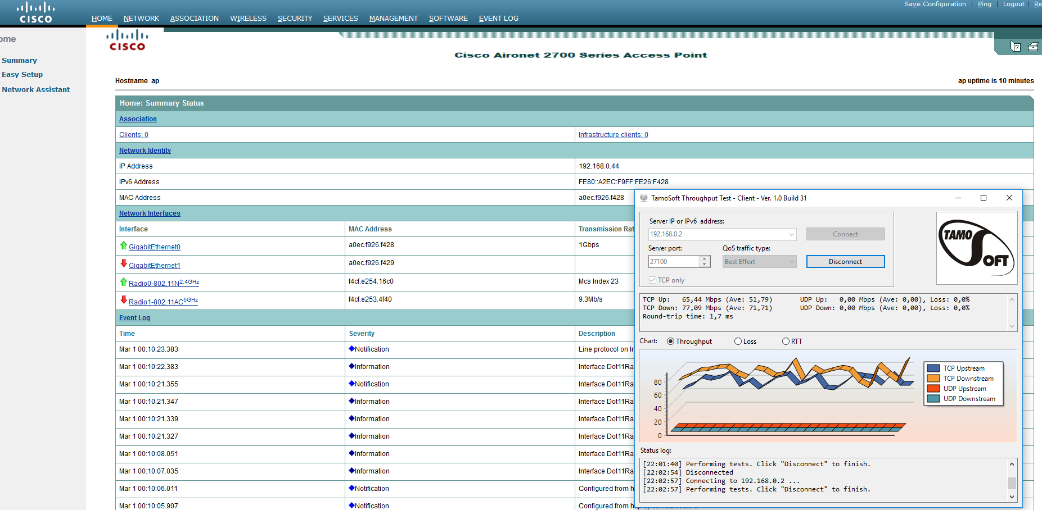
Task: Click TamoSoft app icon in title bar
Action: pos(644,198)
